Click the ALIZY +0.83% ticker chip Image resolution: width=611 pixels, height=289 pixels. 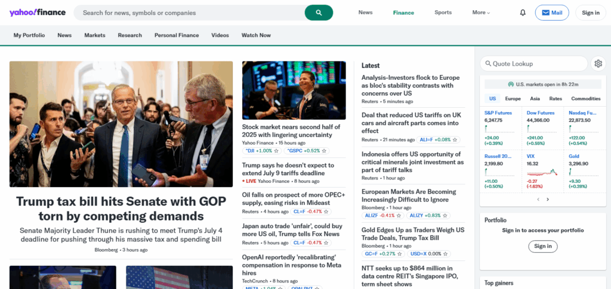pos(428,216)
